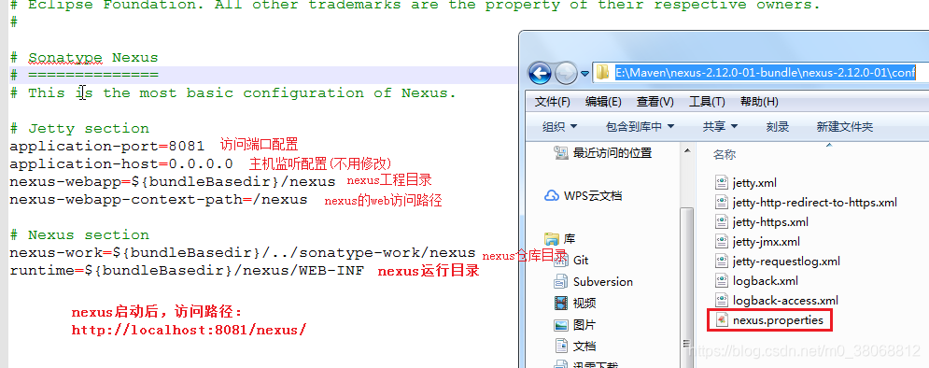The height and width of the screenshot is (368, 929).
Task: Click the nexus-work= line in editor
Action: (x=243, y=253)
